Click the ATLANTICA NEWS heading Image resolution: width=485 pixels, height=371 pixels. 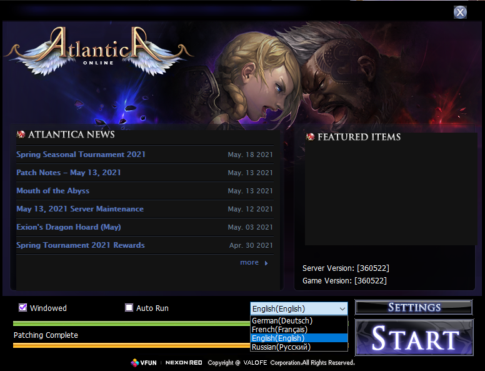pyautogui.click(x=71, y=135)
